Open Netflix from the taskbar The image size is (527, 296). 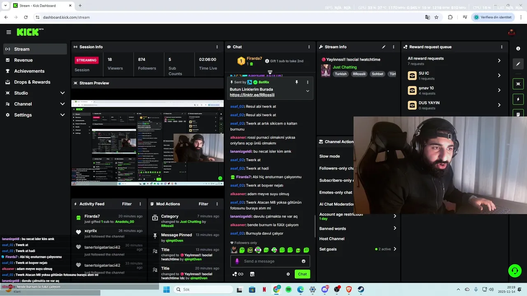[264, 289]
